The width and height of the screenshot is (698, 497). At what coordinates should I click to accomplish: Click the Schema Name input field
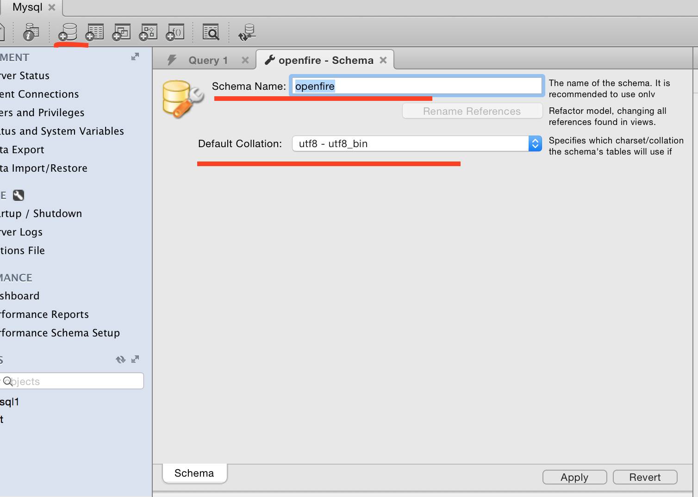pyautogui.click(x=417, y=86)
